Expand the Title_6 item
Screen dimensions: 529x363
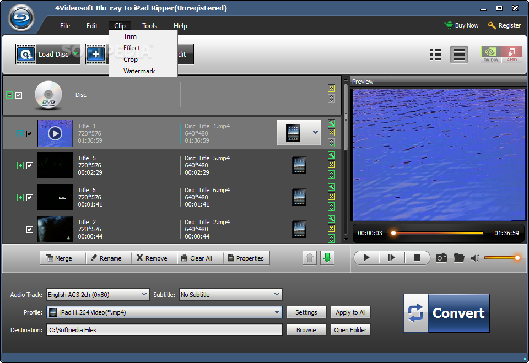pyautogui.click(x=20, y=198)
